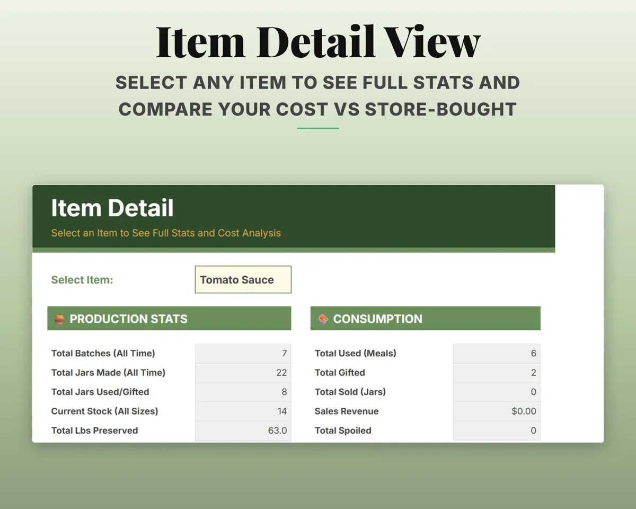
Task: Click the jar icon beside Production Stats
Action: (59, 319)
